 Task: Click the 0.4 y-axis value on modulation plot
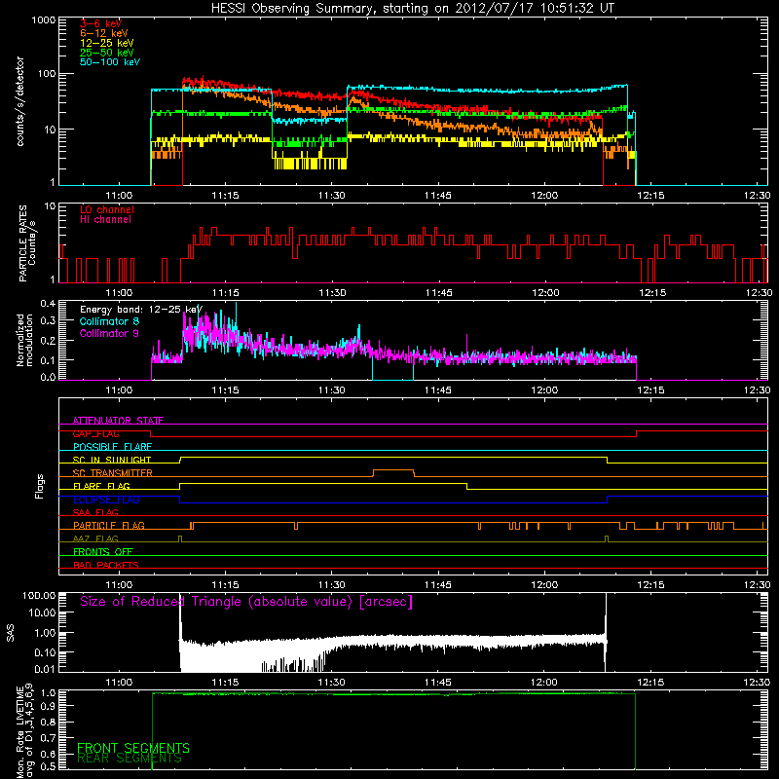tap(48, 303)
